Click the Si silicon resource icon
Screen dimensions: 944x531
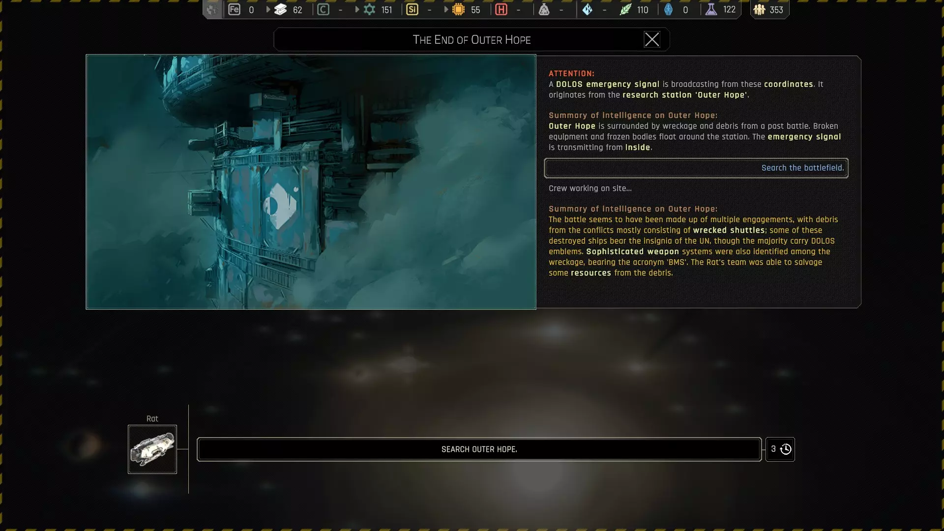pyautogui.click(x=412, y=9)
